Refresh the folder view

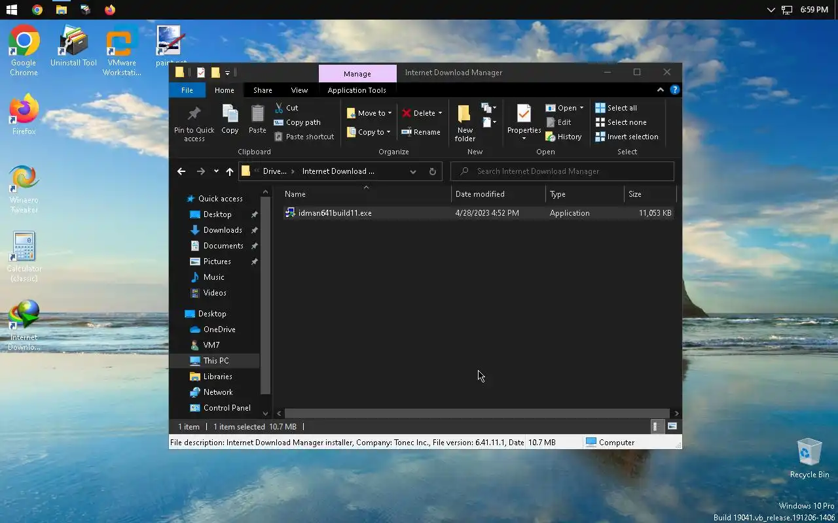pyautogui.click(x=433, y=171)
